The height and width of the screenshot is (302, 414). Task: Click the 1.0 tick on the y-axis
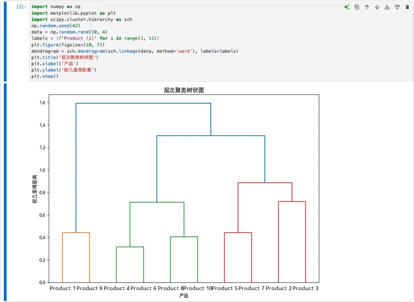click(43, 170)
